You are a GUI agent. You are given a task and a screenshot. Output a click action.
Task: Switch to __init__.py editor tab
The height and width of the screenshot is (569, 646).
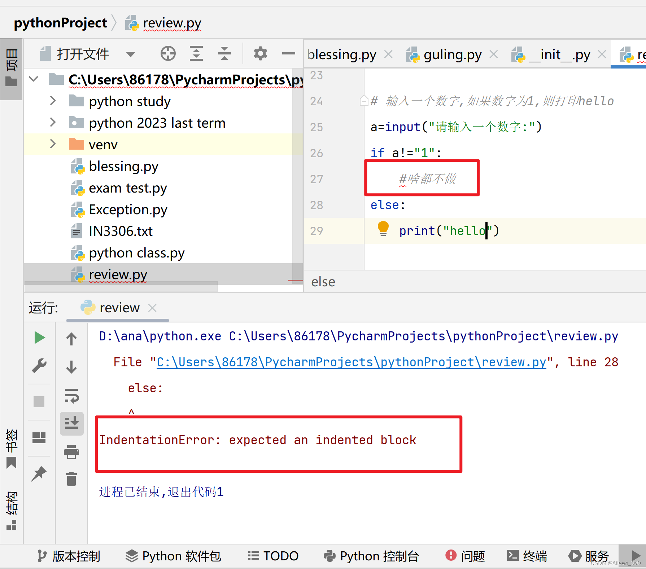[551, 54]
